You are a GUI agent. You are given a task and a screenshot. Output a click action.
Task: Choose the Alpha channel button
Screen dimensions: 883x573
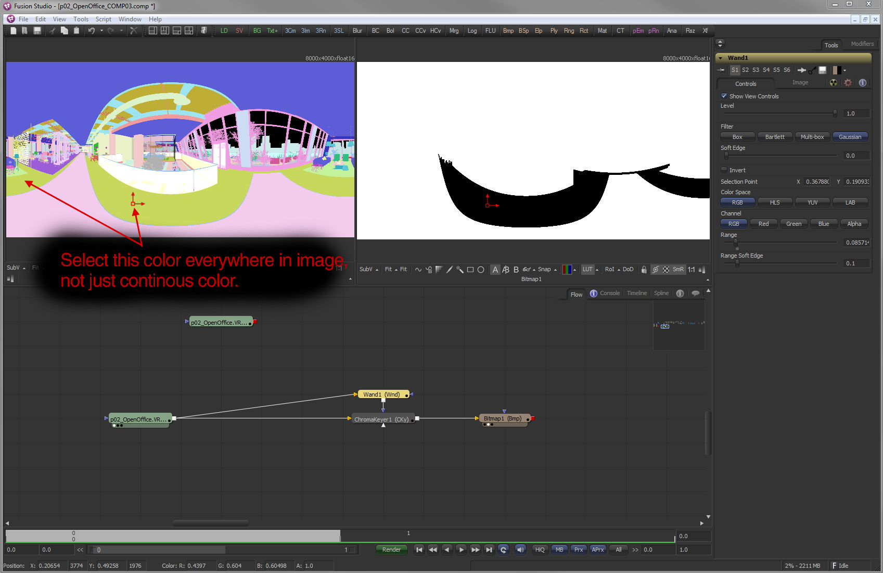pyautogui.click(x=854, y=224)
